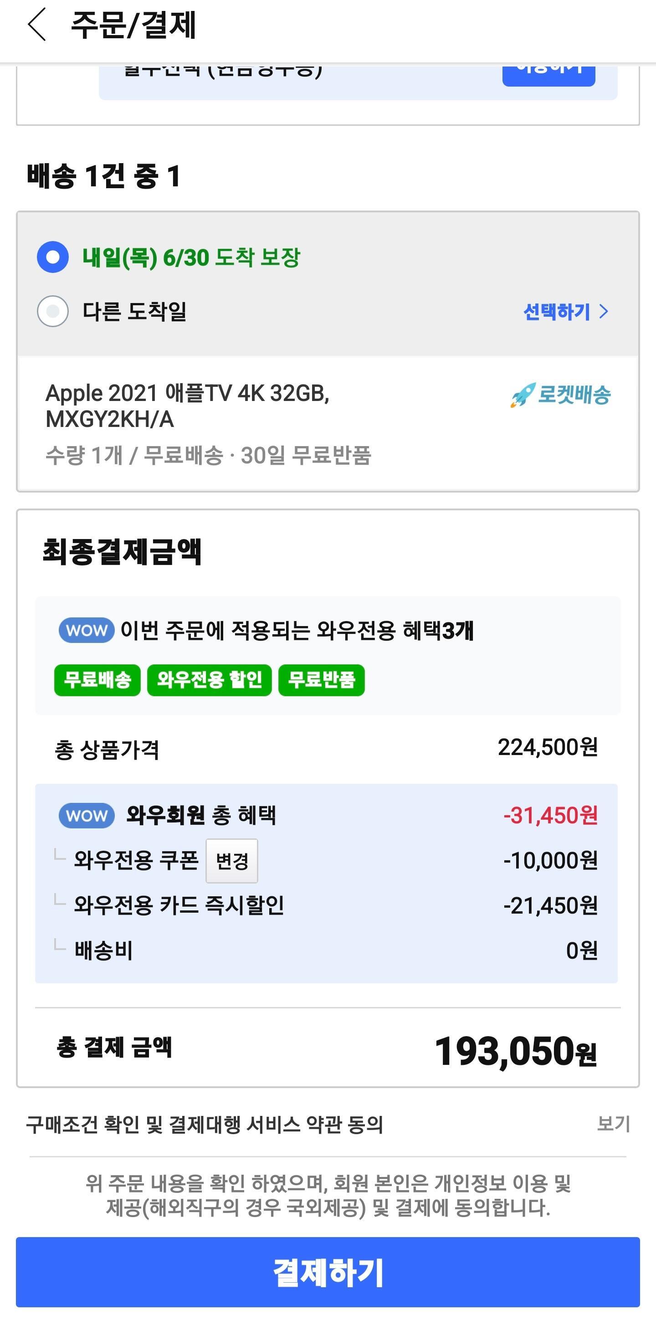
Task: Tap the 193,050원 total payment amount
Action: [515, 1051]
